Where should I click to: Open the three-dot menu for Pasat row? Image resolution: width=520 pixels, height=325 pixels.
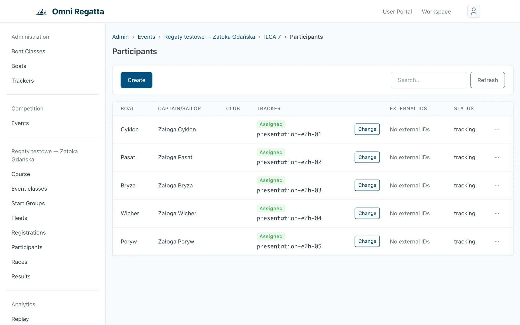pos(497,157)
